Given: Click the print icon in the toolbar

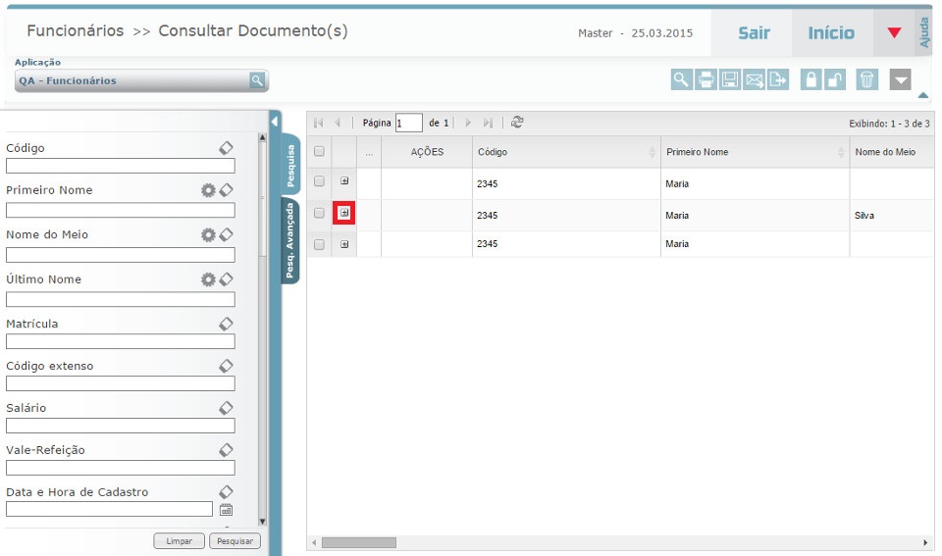Looking at the screenshot, I should [x=706, y=80].
